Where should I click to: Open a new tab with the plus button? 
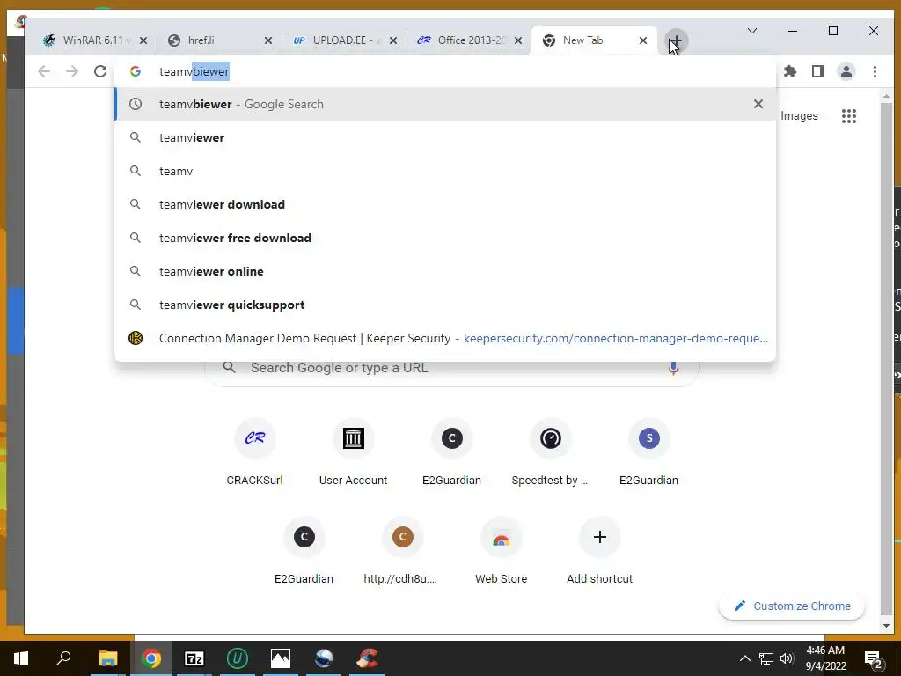click(677, 40)
